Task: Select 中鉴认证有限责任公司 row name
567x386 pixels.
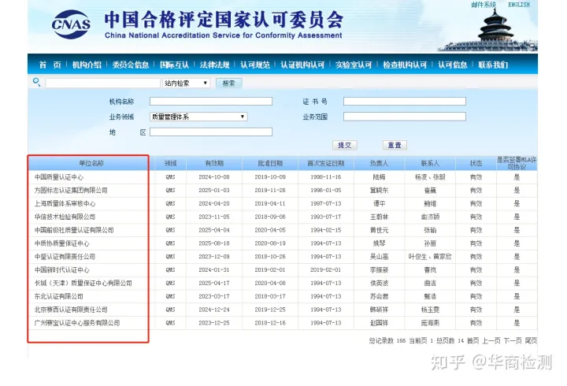Action: click(65, 257)
